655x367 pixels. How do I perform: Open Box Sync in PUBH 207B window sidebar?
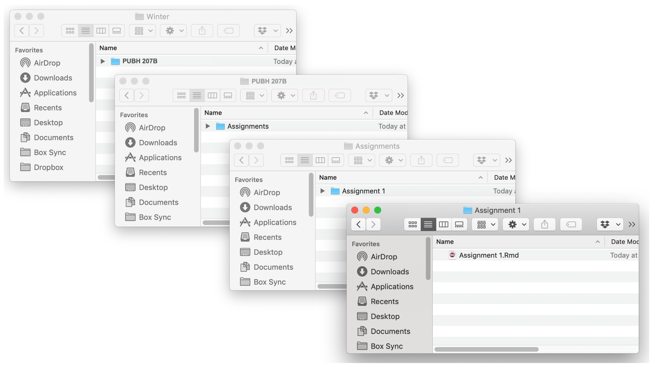(x=148, y=217)
